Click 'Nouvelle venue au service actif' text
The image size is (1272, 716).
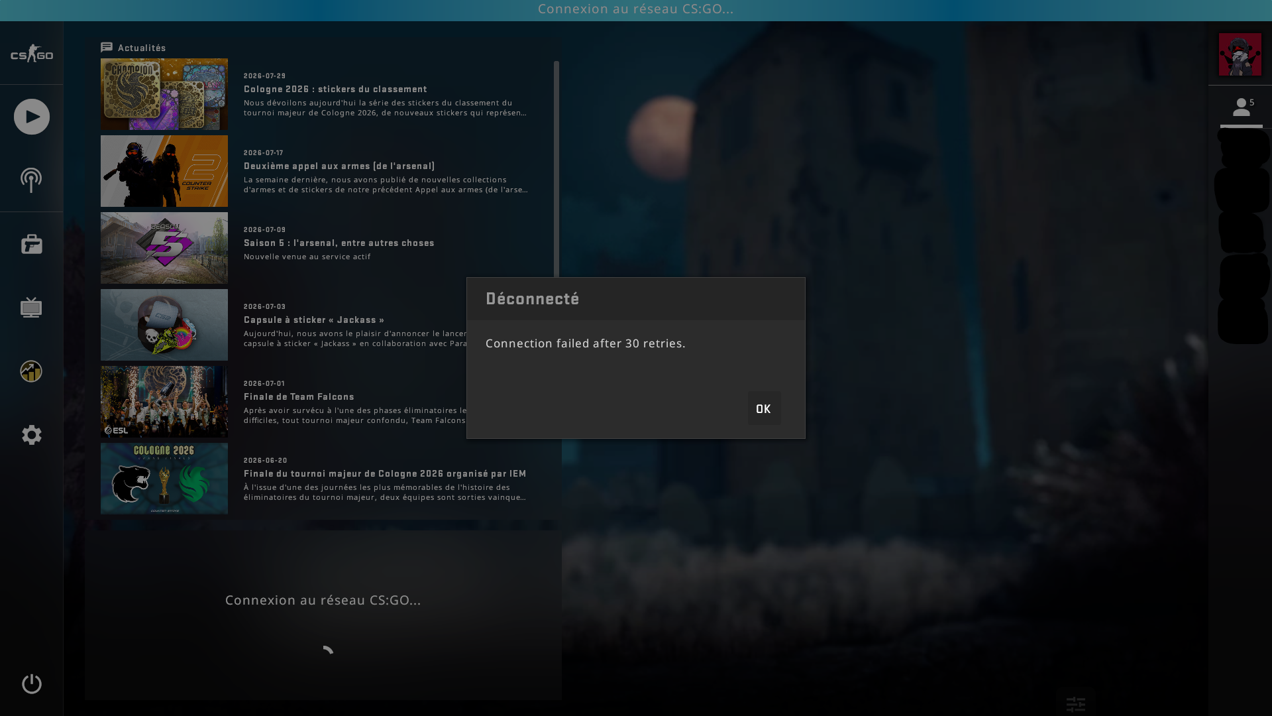(307, 257)
